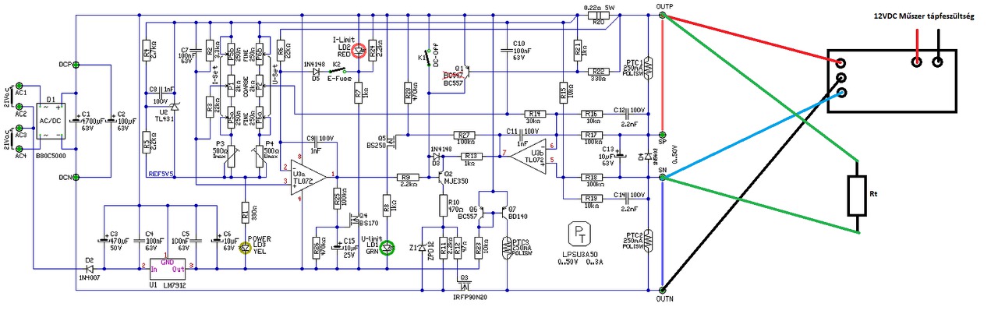Image resolution: width=998 pixels, height=321 pixels.
Task: Select the P4 Umax trimmer potentiometer
Action: pyautogui.click(x=258, y=151)
